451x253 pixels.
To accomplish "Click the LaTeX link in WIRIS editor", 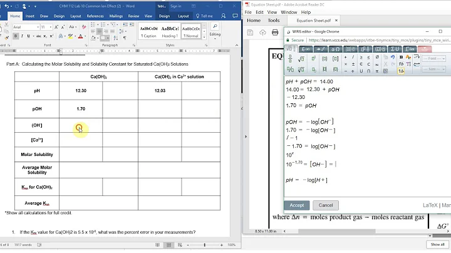I will 430,205.
